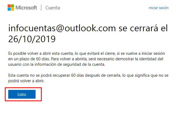
Task: Click the text "podrá volver a abrir."
Action: click(26, 81)
